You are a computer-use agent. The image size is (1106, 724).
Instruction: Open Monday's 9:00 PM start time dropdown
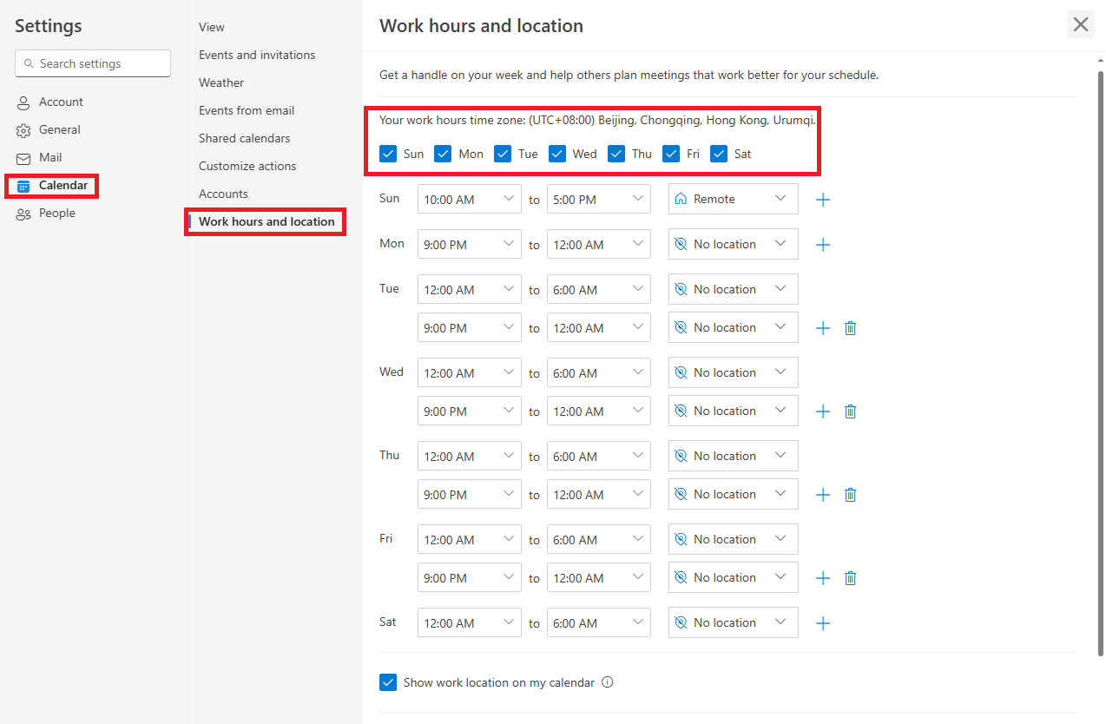[x=469, y=244]
